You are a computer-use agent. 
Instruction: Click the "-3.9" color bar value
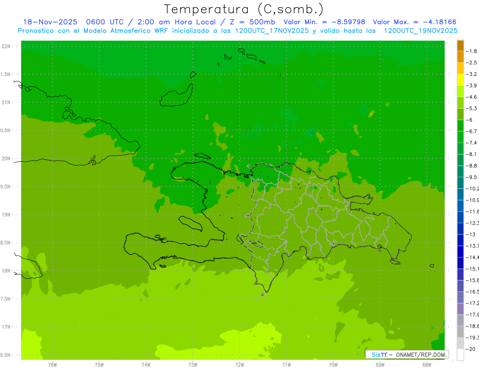(x=472, y=85)
